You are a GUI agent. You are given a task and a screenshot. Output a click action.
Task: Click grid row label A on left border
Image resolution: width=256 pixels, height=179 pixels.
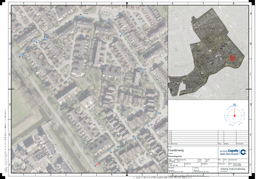click(x=10, y=14)
